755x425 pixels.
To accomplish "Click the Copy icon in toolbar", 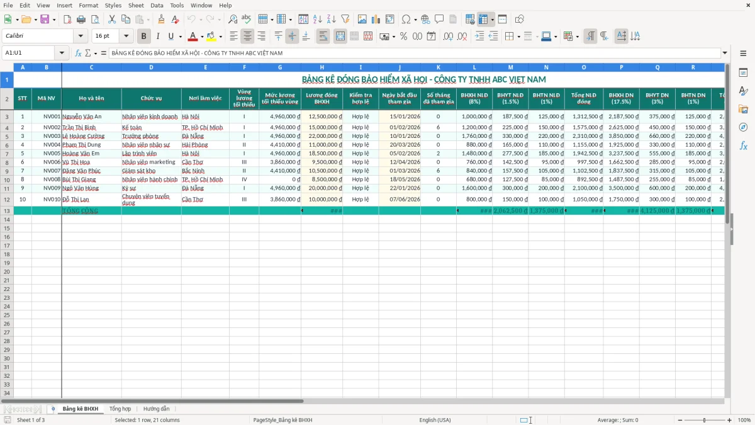I will coord(126,20).
